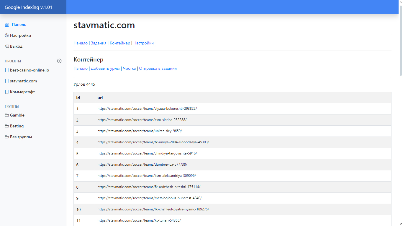Open the Настройки link in project navigation
The height and width of the screenshot is (226, 403).
click(143, 43)
